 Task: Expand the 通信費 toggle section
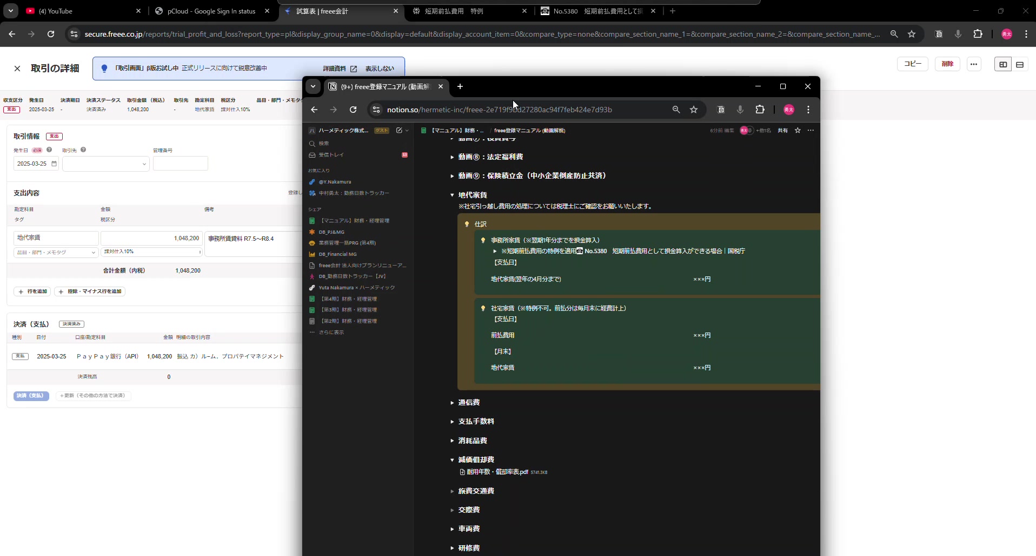click(x=452, y=403)
